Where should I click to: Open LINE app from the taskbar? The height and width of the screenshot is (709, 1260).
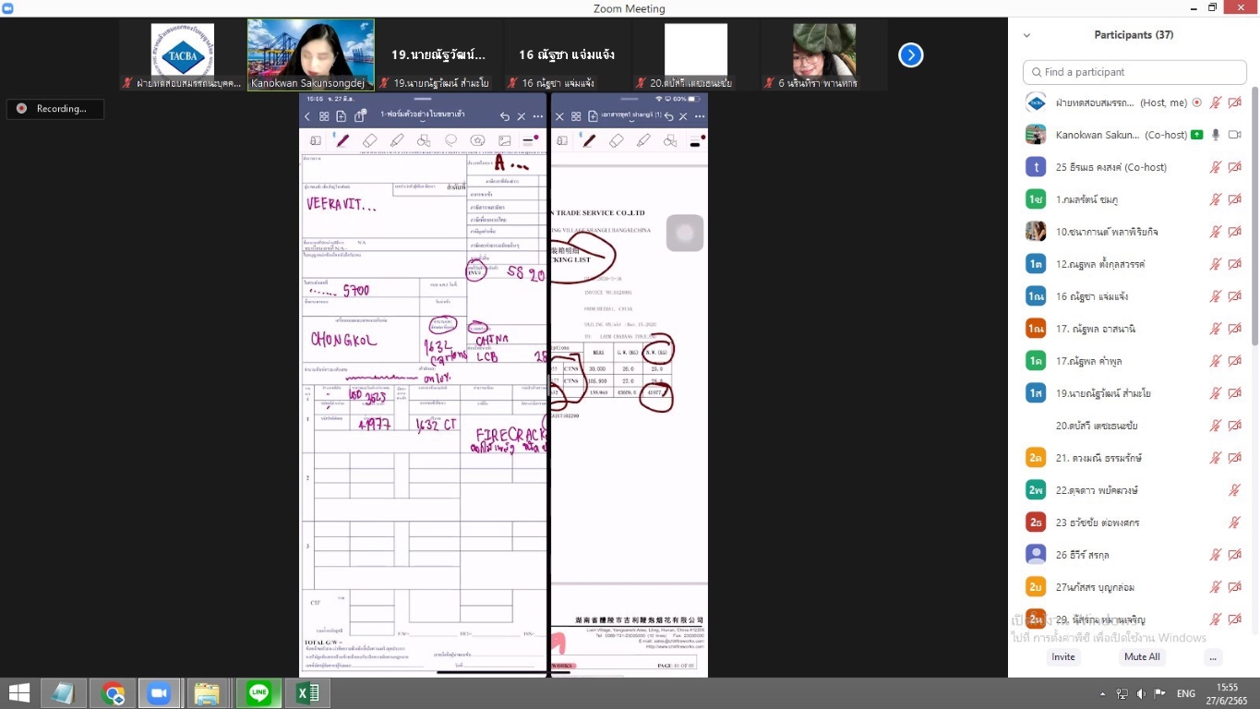pos(259,692)
